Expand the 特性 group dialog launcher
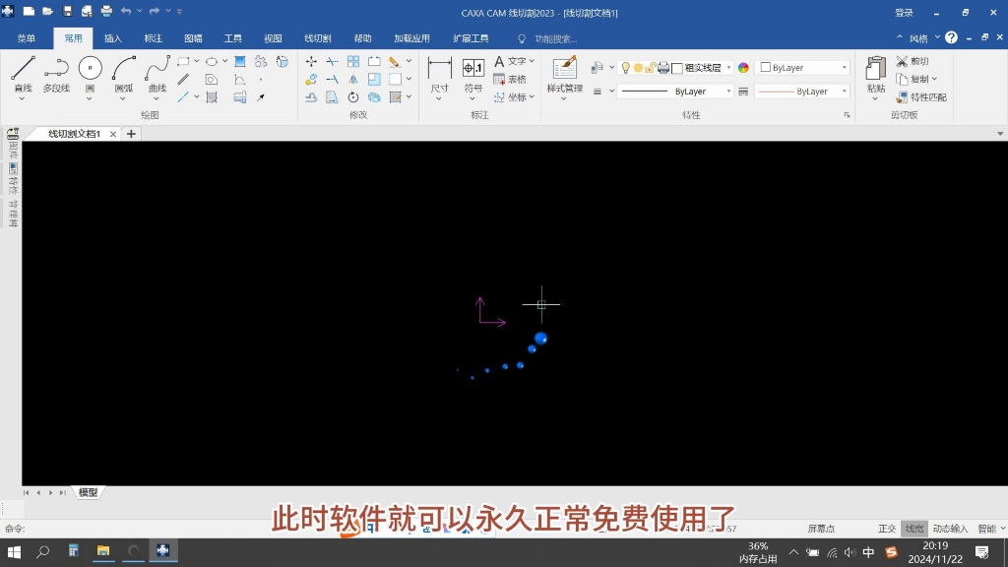This screenshot has height=567, width=1008. point(847,115)
